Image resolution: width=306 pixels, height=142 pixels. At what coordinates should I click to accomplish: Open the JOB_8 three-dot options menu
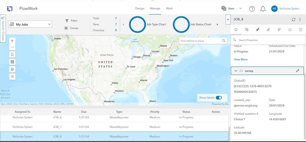[300, 20]
